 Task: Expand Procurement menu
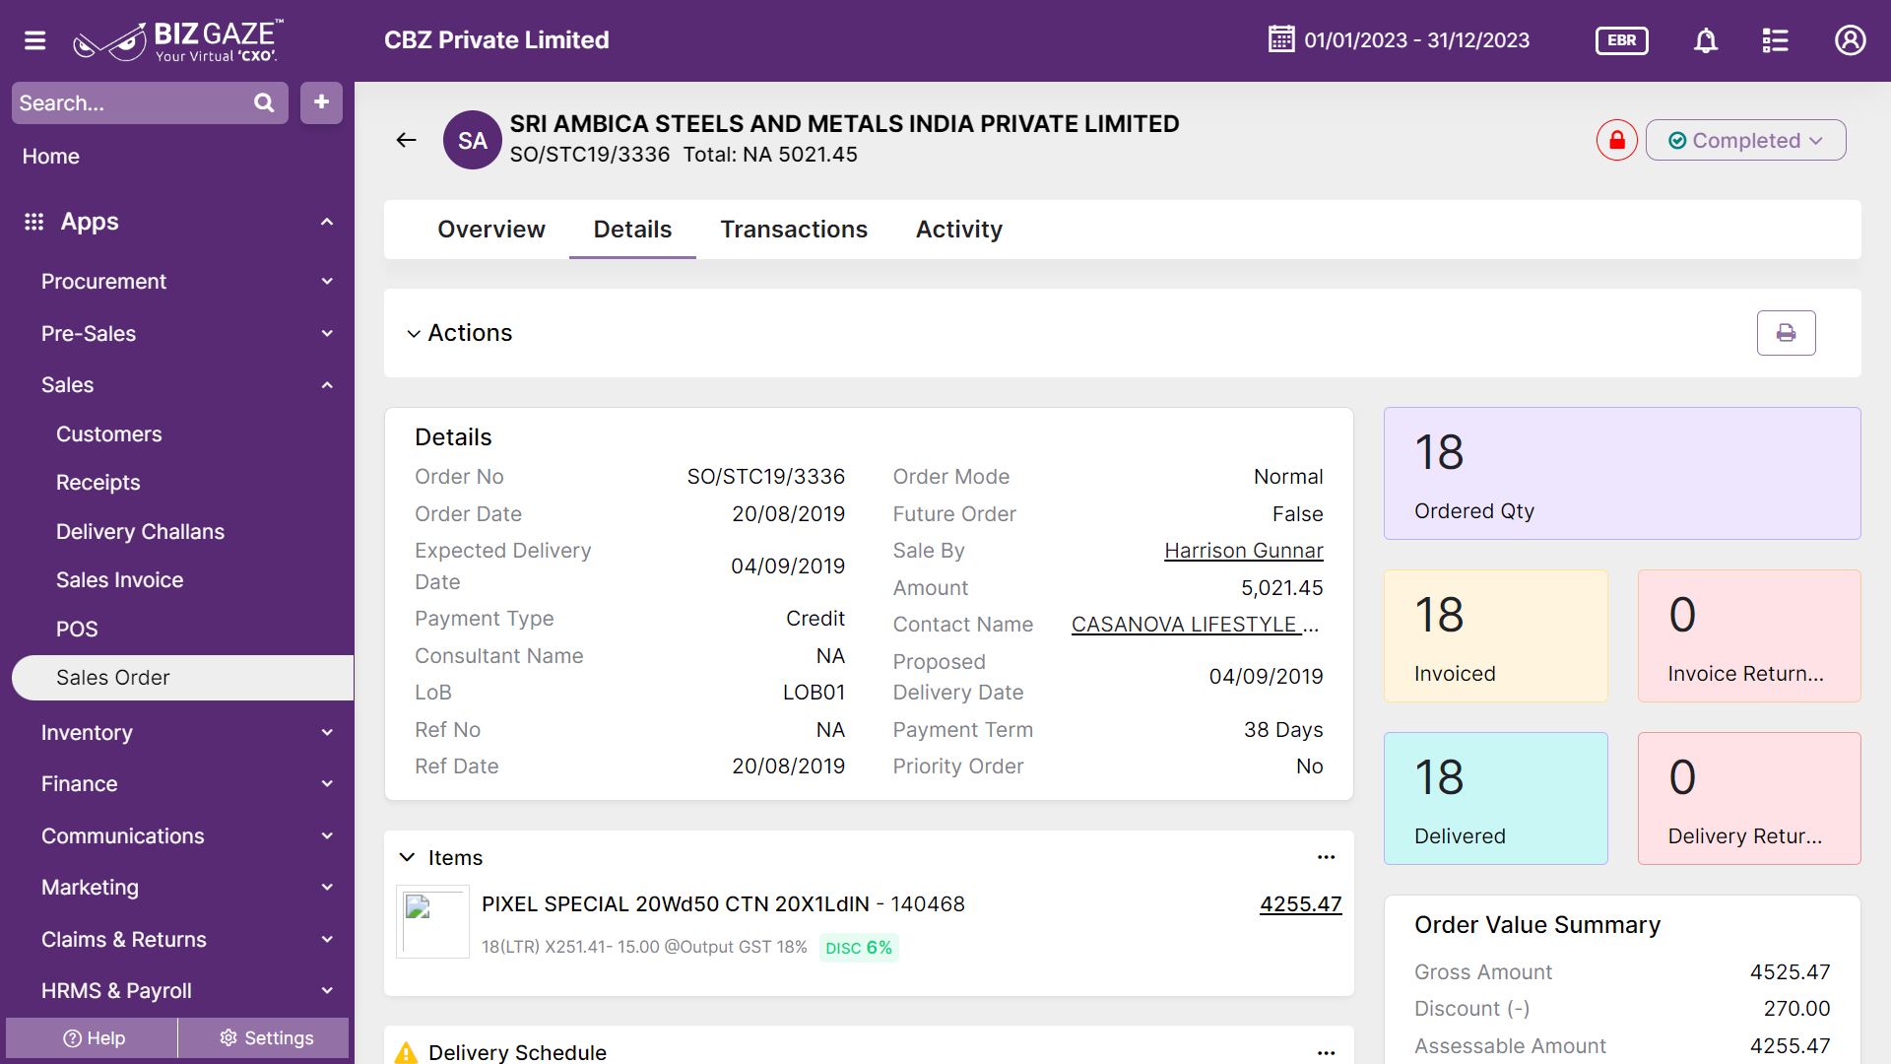(327, 282)
